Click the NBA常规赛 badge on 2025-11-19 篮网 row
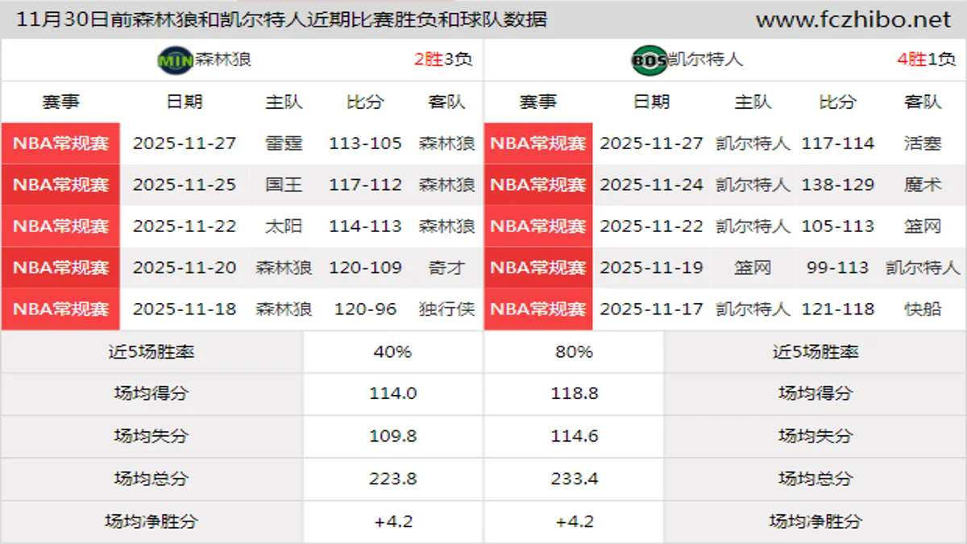The height and width of the screenshot is (544, 967). pyautogui.click(x=537, y=268)
